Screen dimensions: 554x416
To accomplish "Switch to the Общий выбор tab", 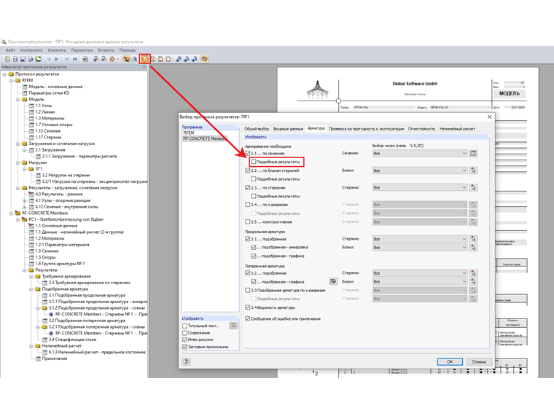I will coord(257,129).
